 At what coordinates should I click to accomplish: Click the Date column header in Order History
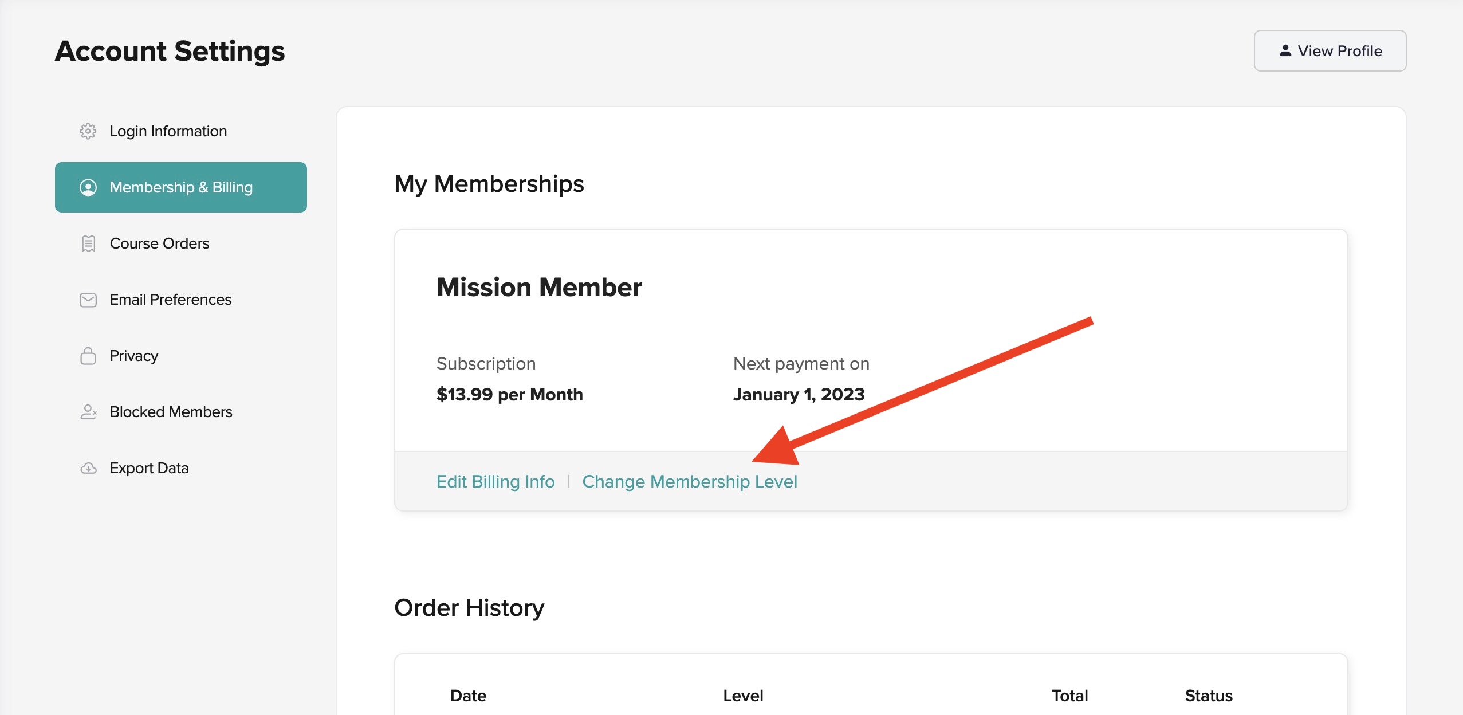coord(468,696)
